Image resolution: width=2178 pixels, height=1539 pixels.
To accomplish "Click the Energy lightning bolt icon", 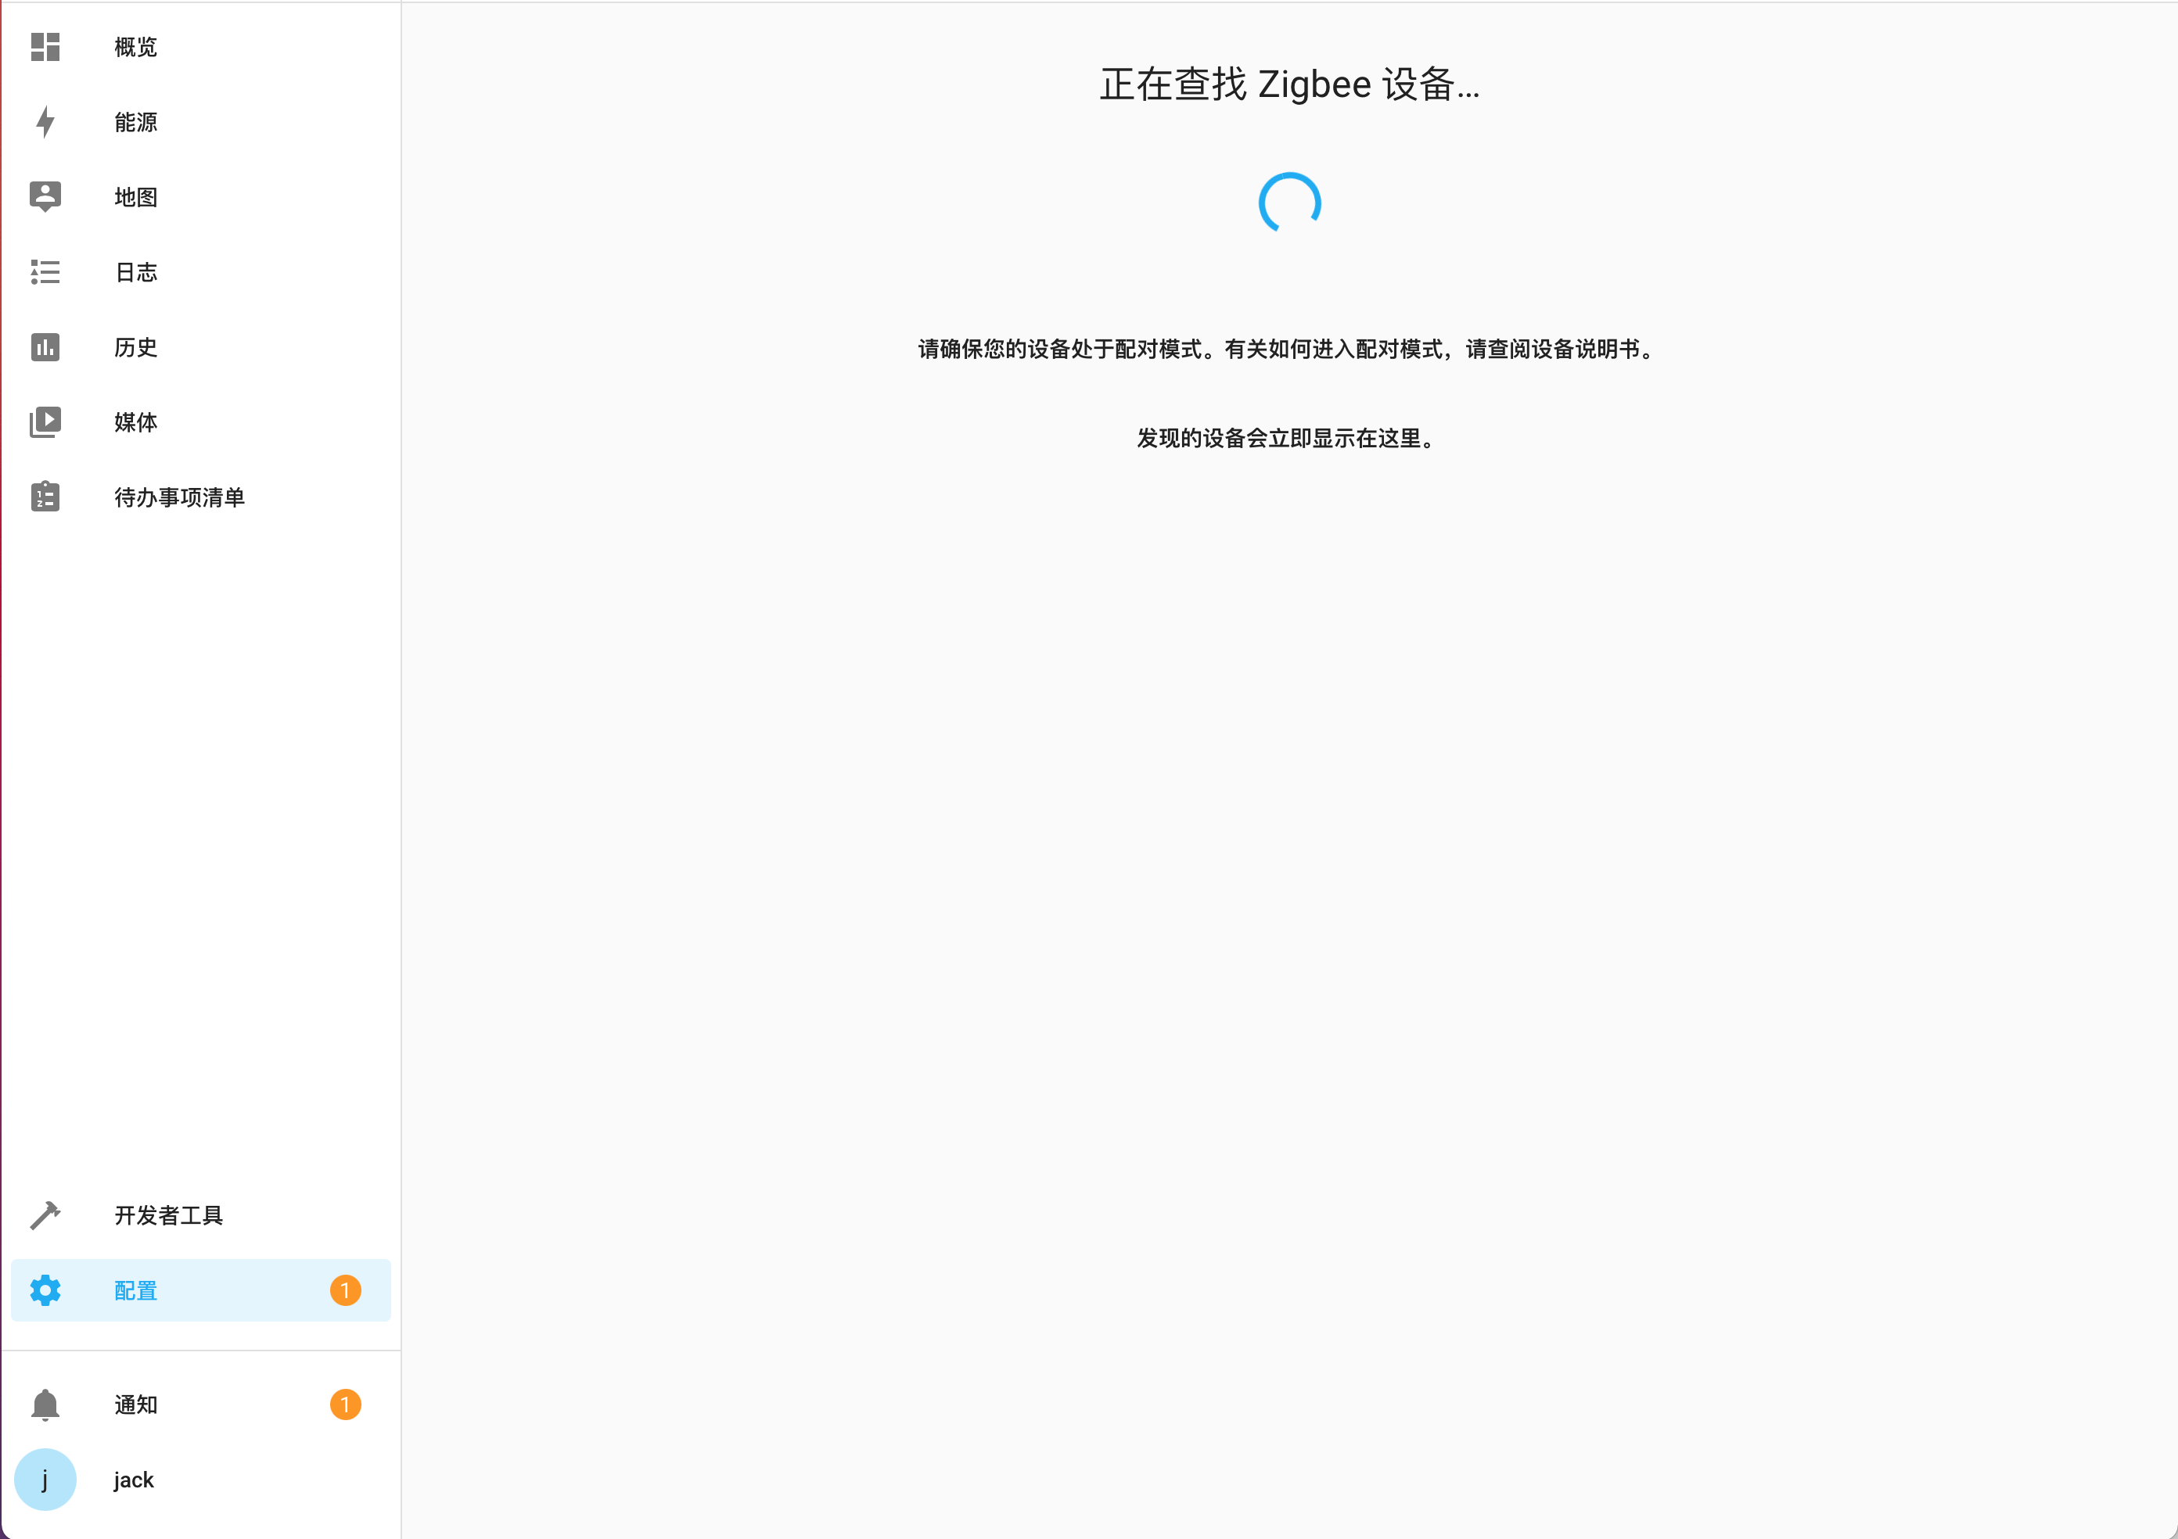I will tap(45, 121).
